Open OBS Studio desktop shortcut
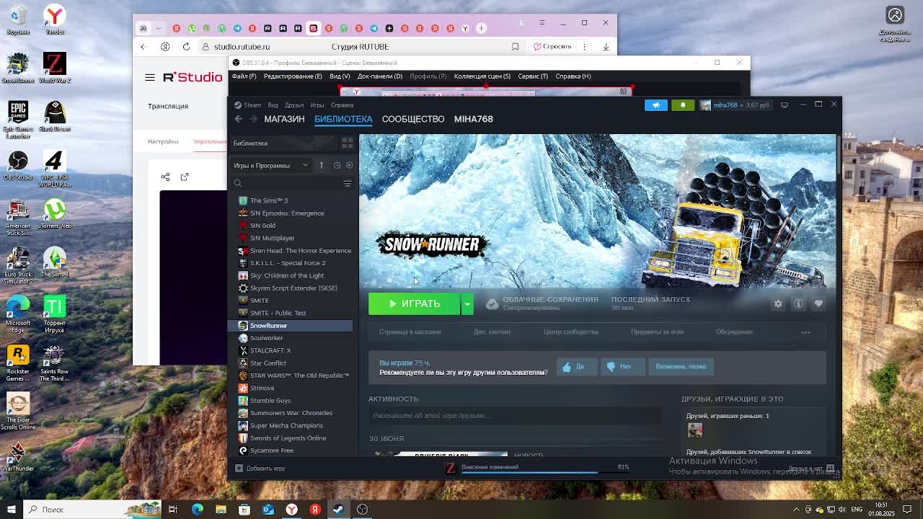Screen dimensions: 923x519 coord(18,165)
